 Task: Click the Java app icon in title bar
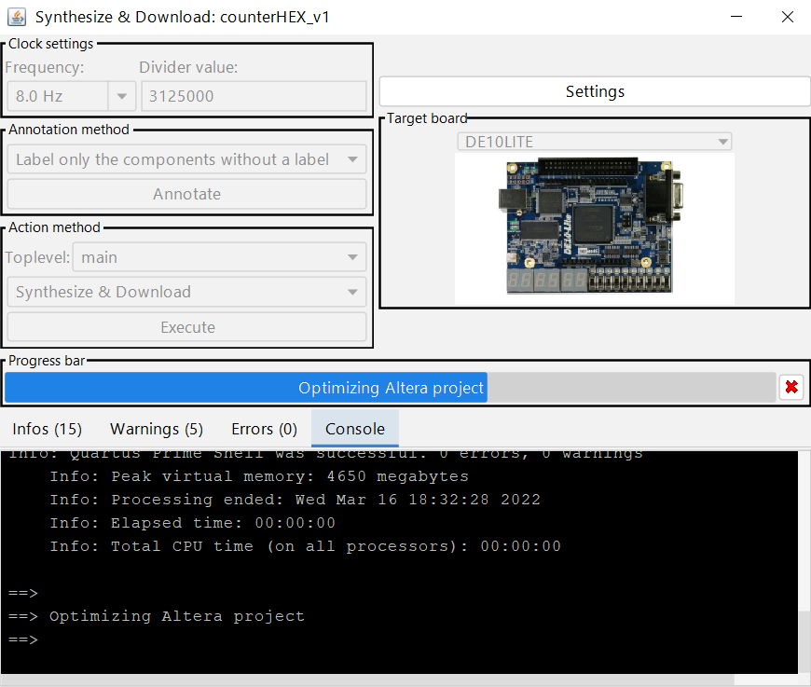[x=16, y=17]
